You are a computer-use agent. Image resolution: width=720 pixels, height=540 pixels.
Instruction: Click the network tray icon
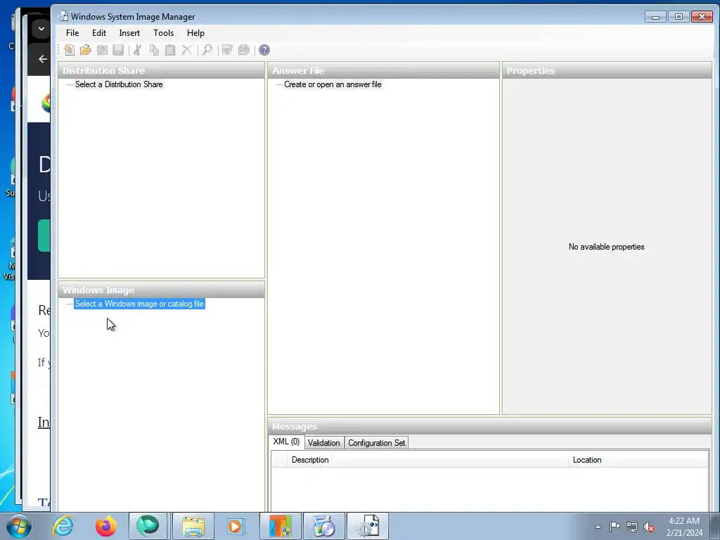point(632,527)
